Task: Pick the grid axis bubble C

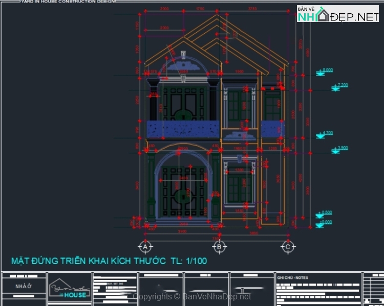Action: 288,247
